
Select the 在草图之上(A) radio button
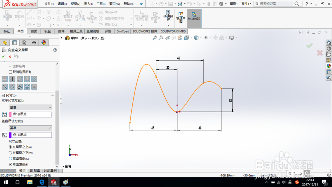pyautogui.click(x=10, y=147)
